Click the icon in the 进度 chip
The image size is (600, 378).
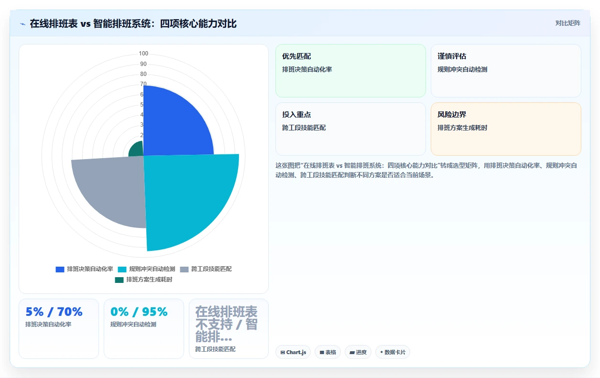[352, 353]
